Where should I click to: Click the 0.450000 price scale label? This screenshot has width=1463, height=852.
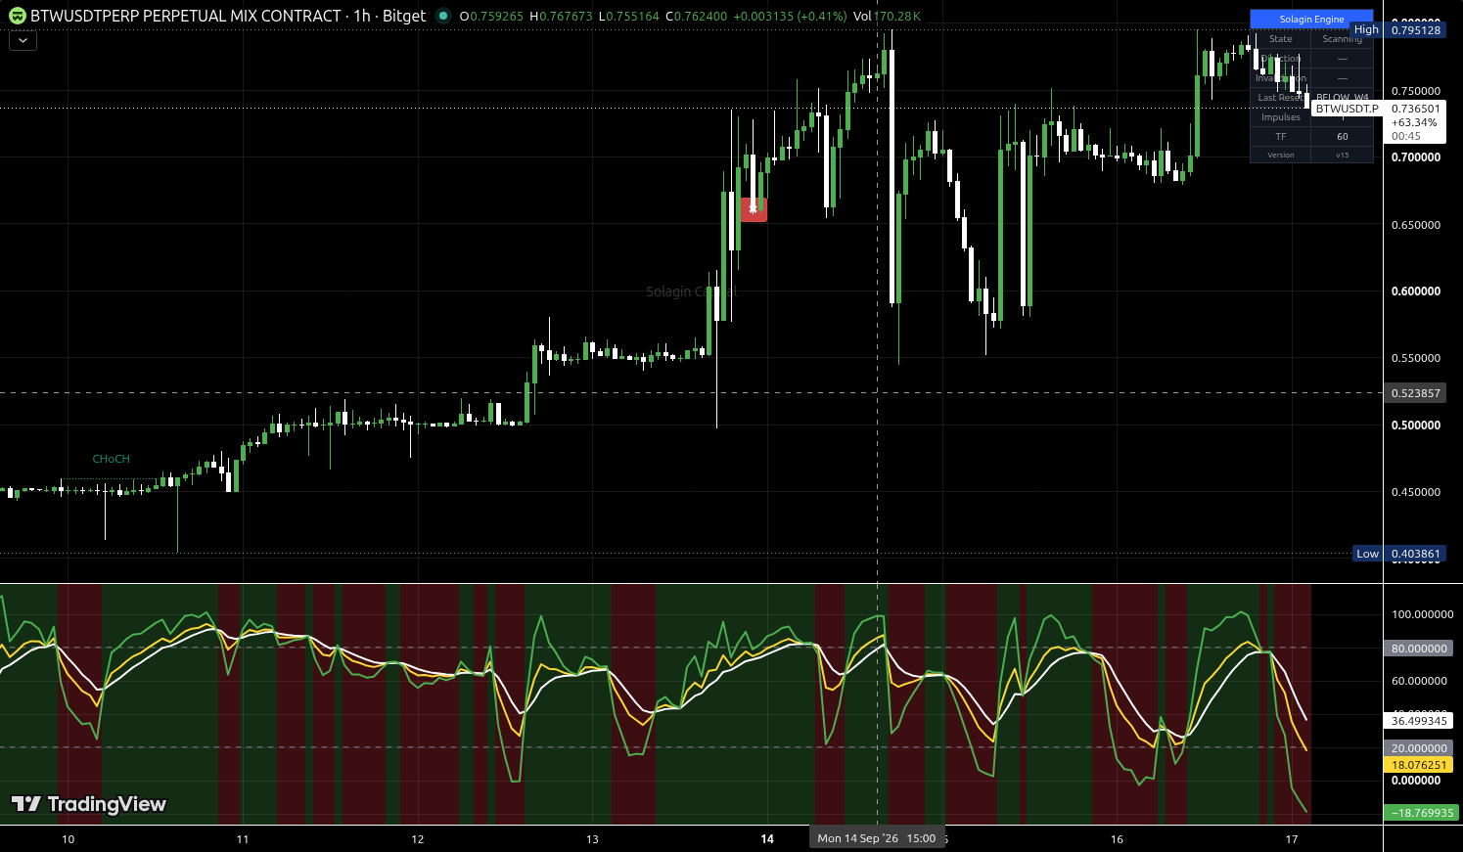[x=1416, y=492]
